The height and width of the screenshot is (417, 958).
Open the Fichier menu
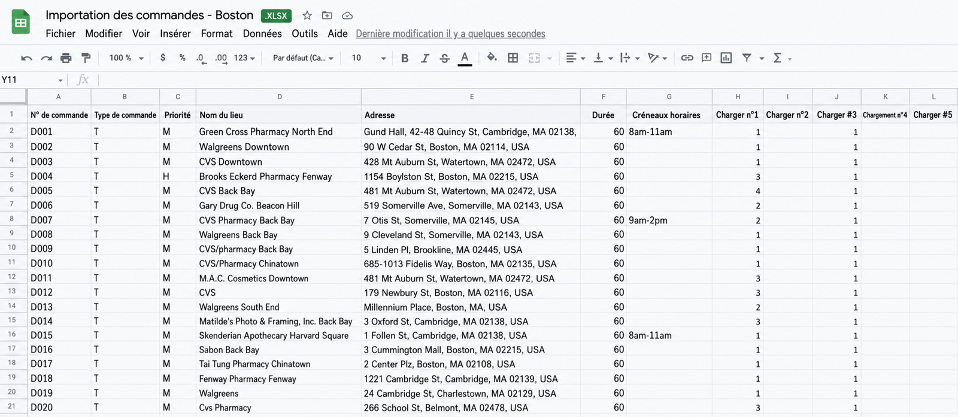60,33
